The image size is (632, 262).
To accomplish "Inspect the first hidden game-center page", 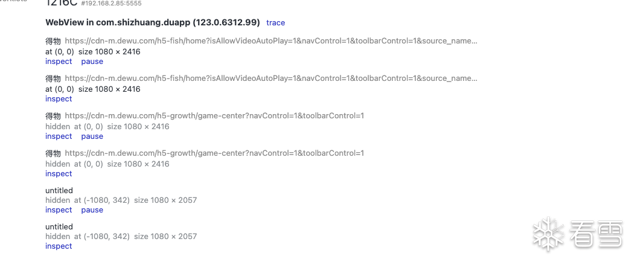I will coord(59,136).
